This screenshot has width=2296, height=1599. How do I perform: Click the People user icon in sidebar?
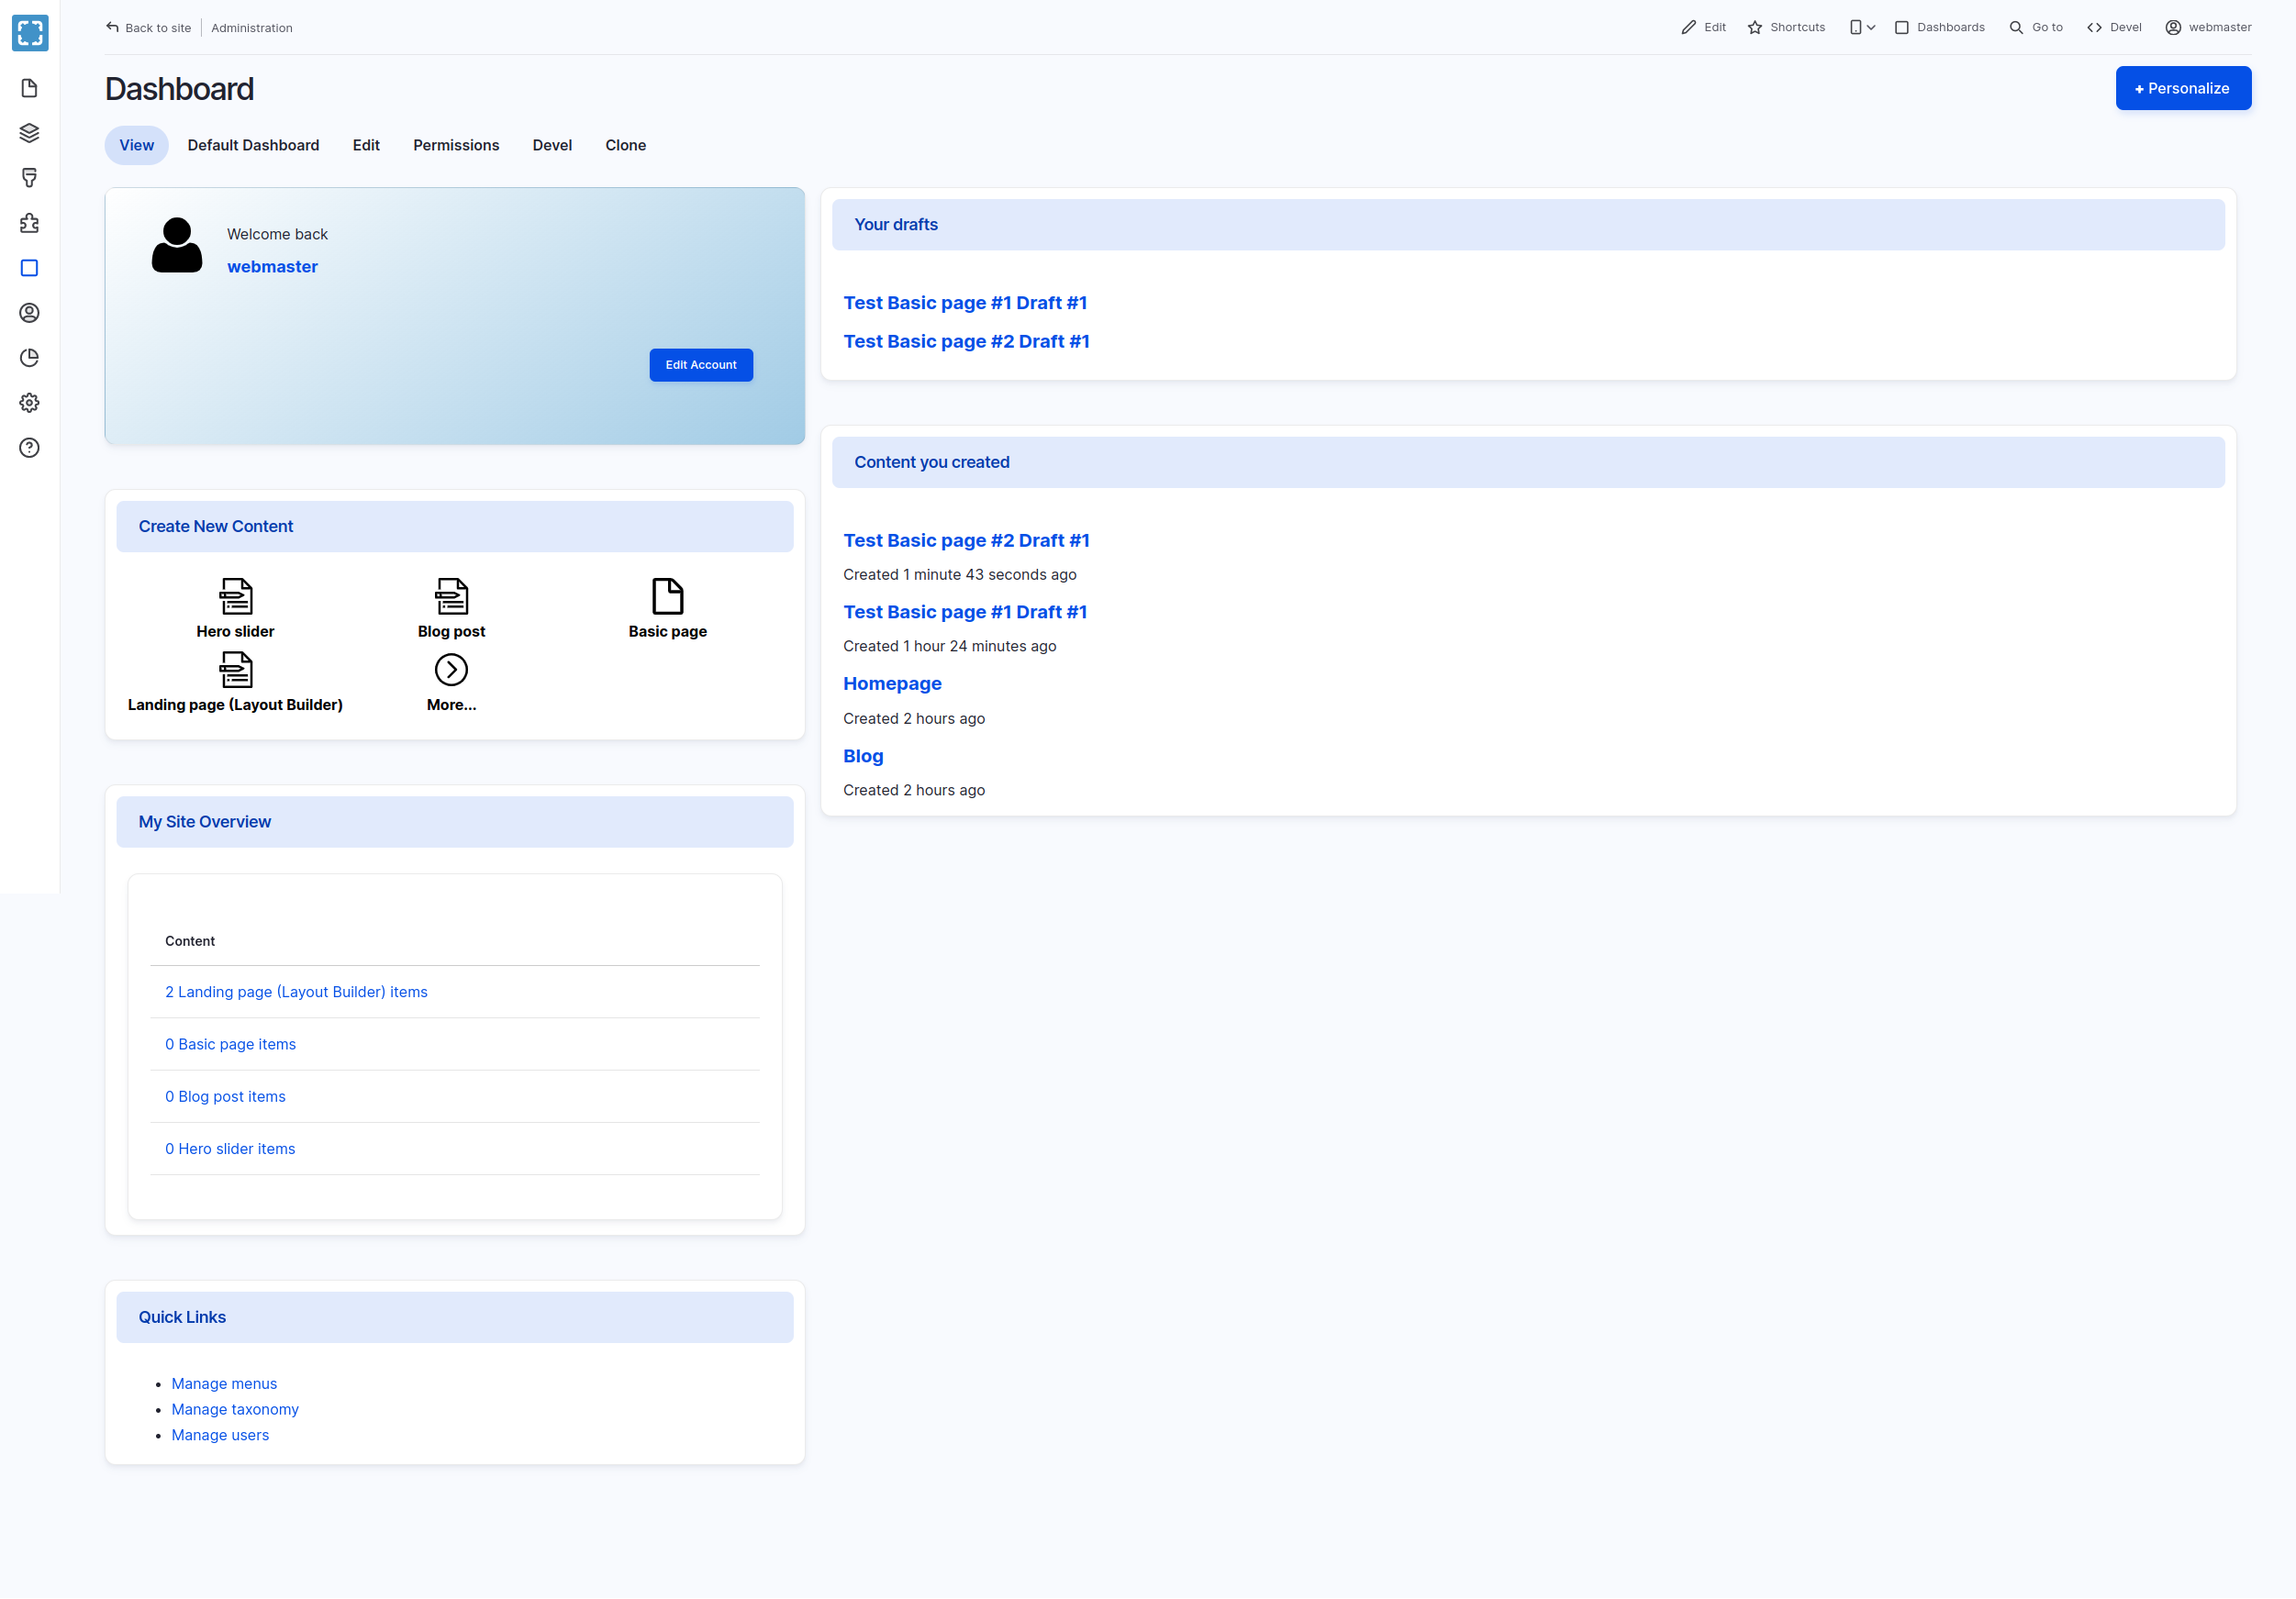coord(29,313)
